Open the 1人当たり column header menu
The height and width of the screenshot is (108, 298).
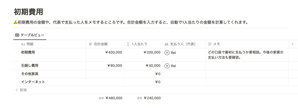(x=143, y=44)
